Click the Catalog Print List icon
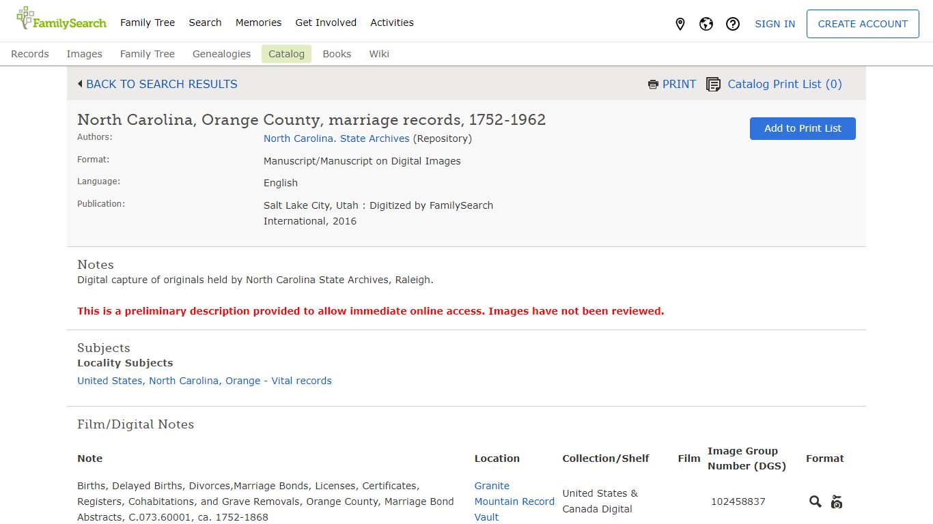The image size is (933, 524). (713, 85)
